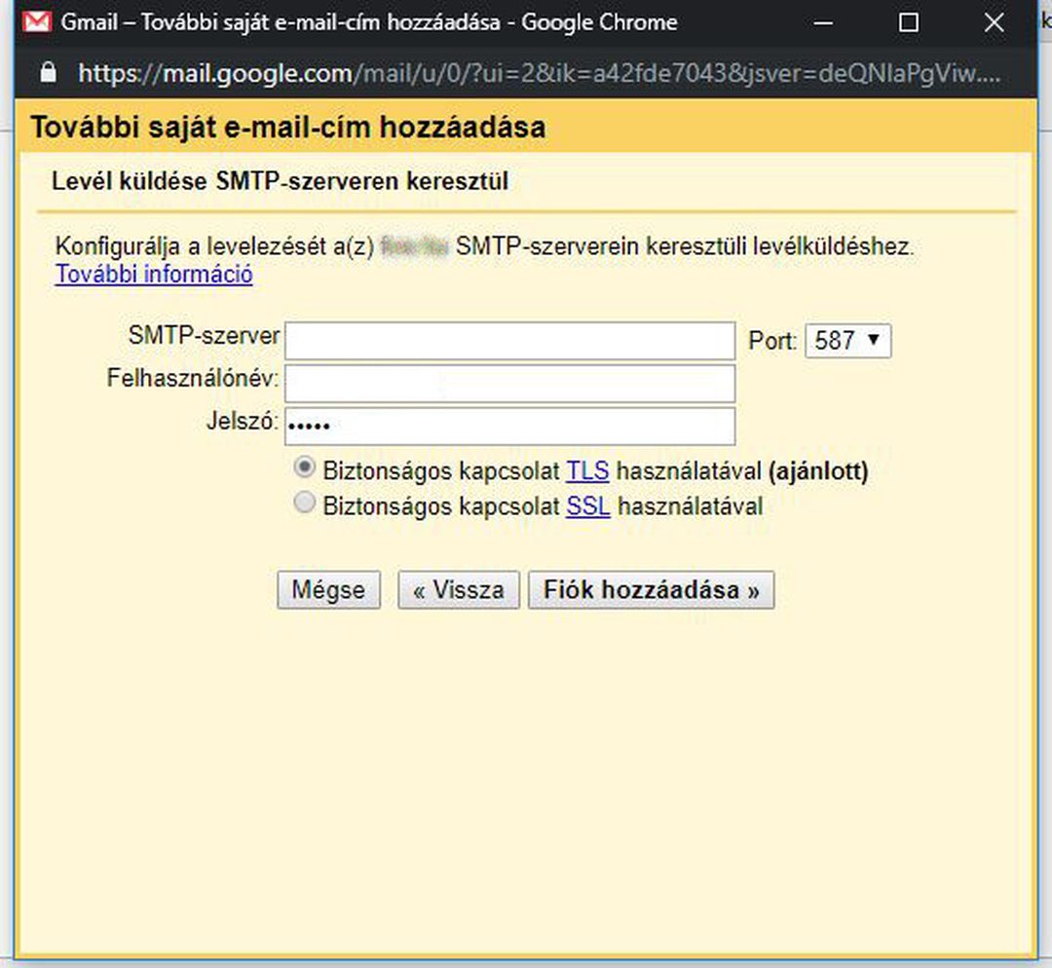Select secure connection using TLS radio button
Screen dimensions: 1052x968
[305, 467]
